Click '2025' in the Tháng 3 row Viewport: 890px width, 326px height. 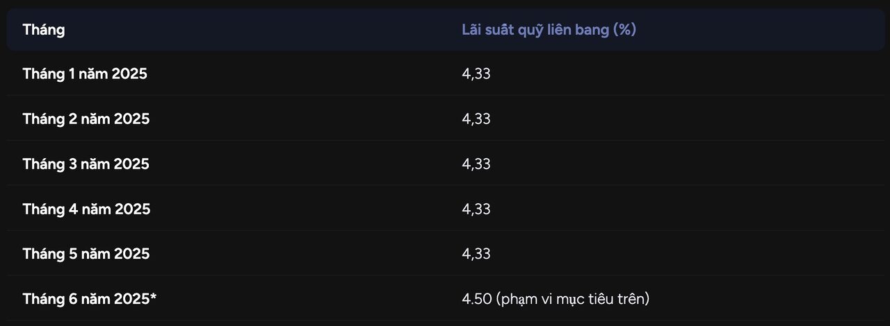[132, 164]
